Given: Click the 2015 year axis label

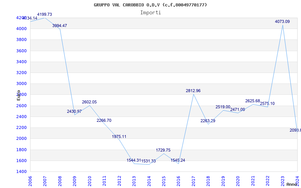Looking at the screenshot, I should coord(164,181).
